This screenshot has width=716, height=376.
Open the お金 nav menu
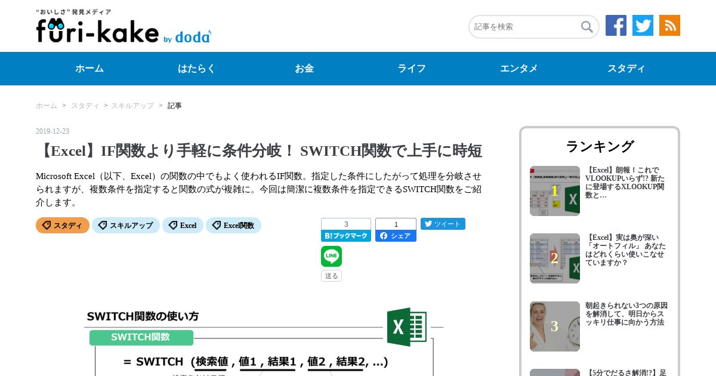point(304,69)
